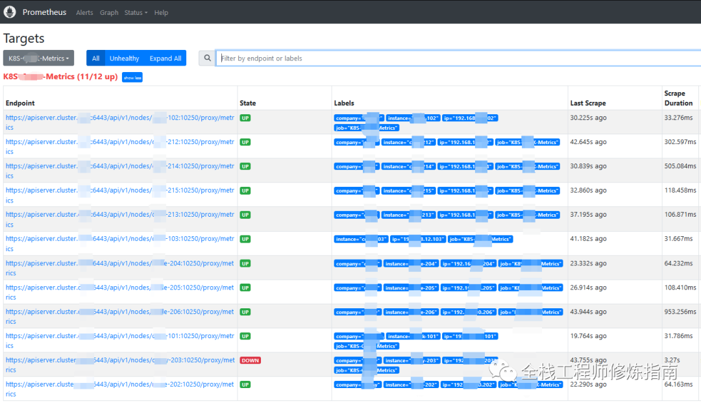This screenshot has width=701, height=403.
Task: Open the endpoint link for node 203
Action: 120,365
